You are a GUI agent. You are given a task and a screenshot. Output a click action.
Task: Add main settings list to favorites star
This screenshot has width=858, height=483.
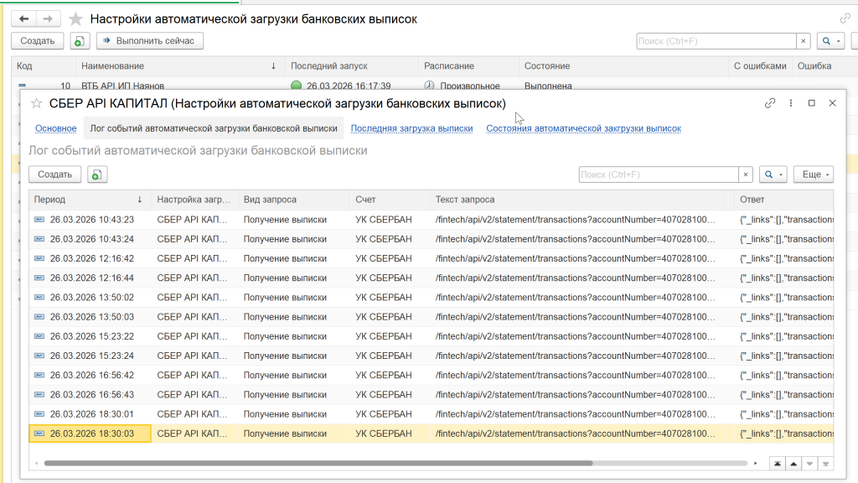coord(76,18)
